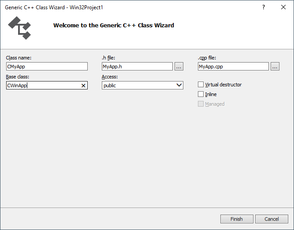Click the window title Generic C++ Class Wizard
The image size is (294, 230).
click(x=54, y=7)
